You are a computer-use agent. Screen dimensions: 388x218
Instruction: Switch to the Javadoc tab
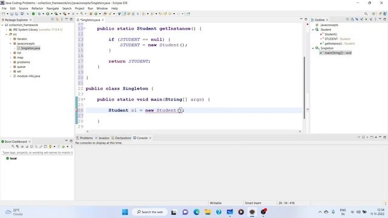(102, 138)
